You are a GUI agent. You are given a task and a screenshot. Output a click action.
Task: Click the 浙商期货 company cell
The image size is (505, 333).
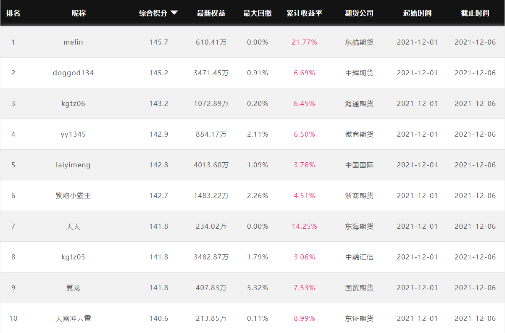pyautogui.click(x=359, y=196)
